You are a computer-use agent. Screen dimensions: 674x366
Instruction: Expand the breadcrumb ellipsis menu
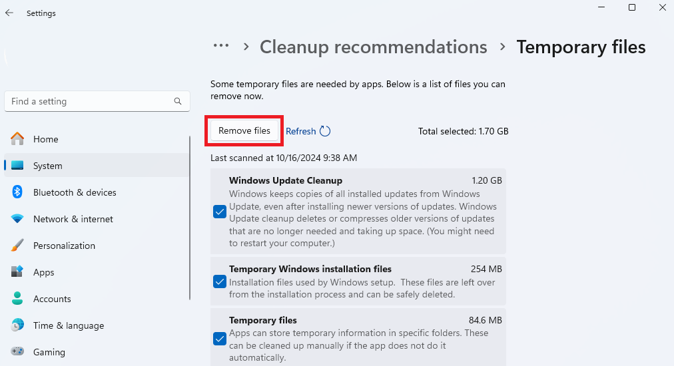(221, 47)
